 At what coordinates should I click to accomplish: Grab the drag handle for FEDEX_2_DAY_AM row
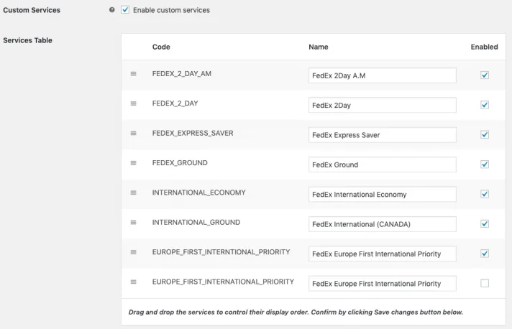[133, 74]
